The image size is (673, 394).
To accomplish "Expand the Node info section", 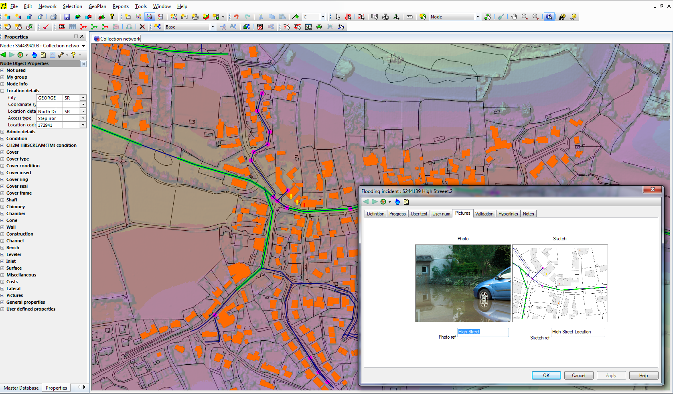I will 2,84.
